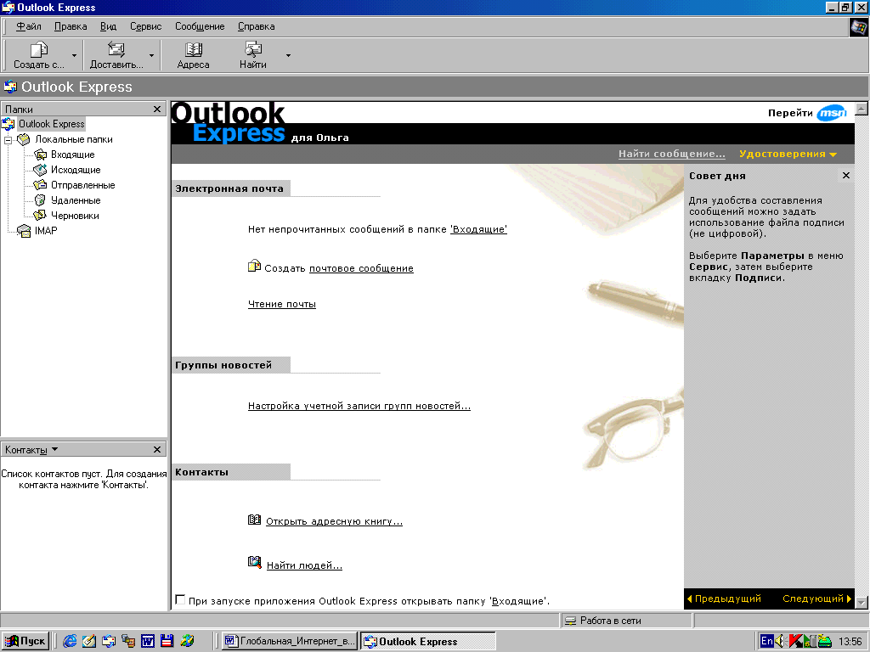Open the dropdown arrow next to Доставить
The height and width of the screenshot is (652, 870).
pos(151,55)
